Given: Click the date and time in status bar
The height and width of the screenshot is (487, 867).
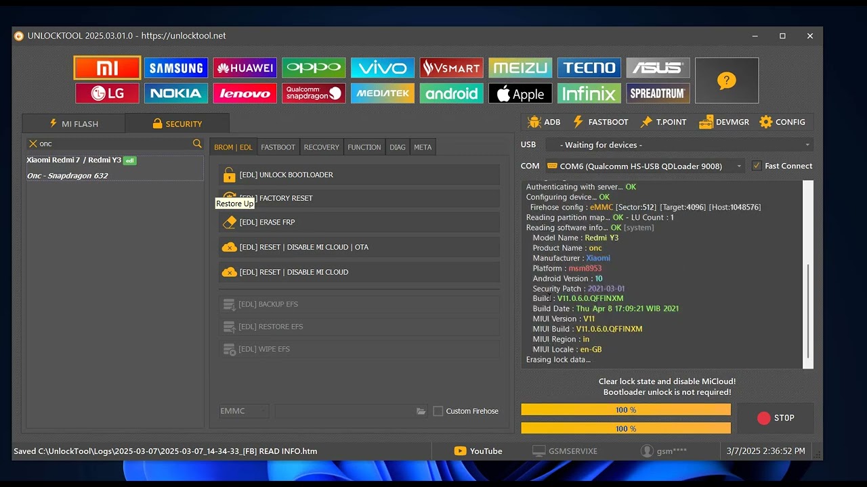Looking at the screenshot, I should [766, 451].
